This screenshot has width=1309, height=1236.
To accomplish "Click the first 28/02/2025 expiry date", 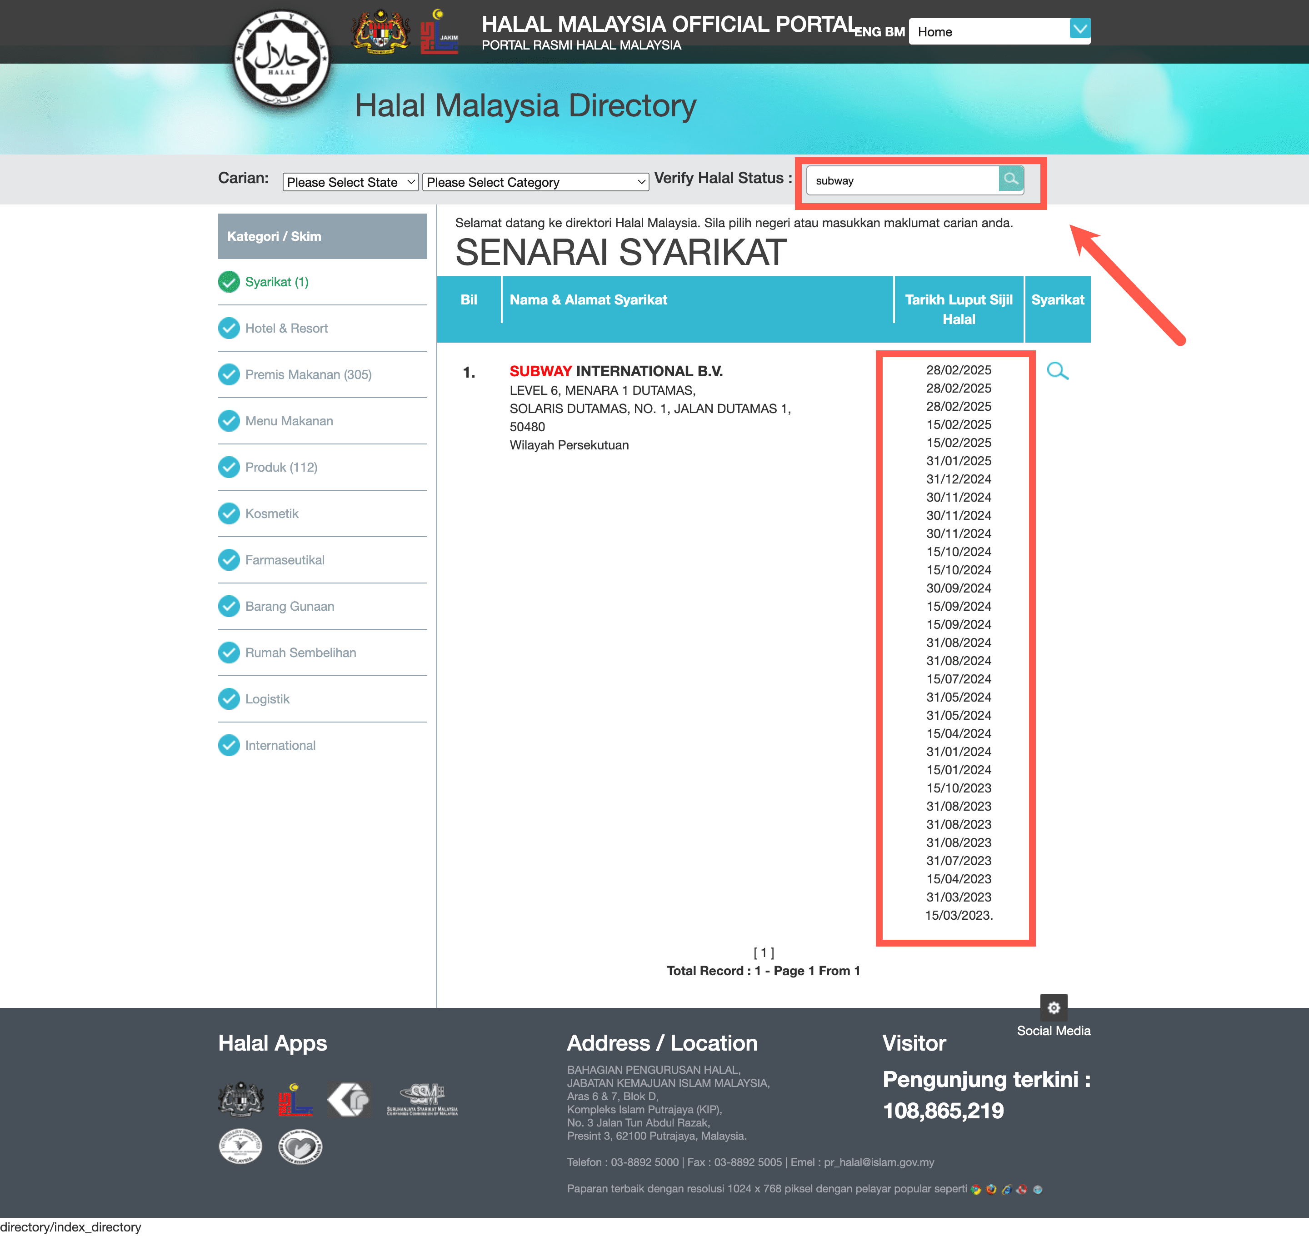I will coord(959,370).
